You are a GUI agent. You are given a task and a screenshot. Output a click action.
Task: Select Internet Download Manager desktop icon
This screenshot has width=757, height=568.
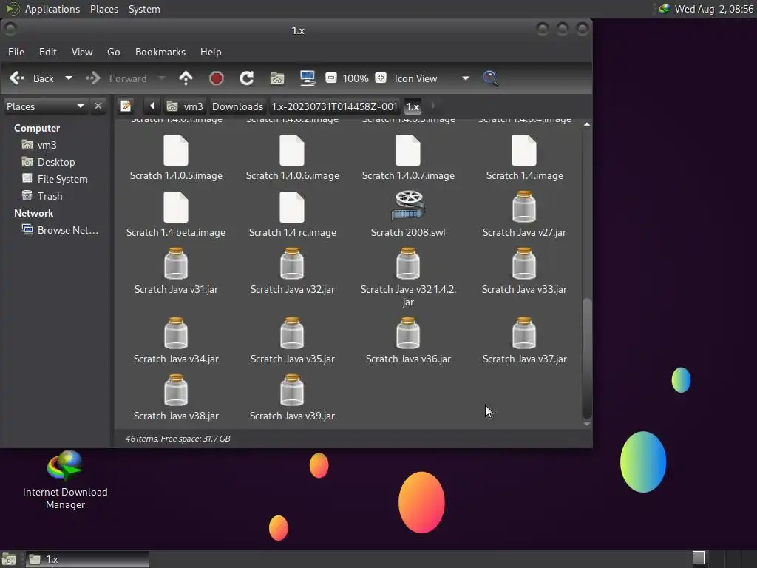tap(65, 479)
